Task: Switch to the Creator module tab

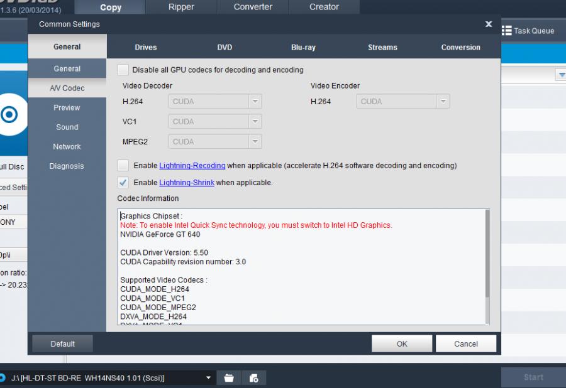Action: 324,7
